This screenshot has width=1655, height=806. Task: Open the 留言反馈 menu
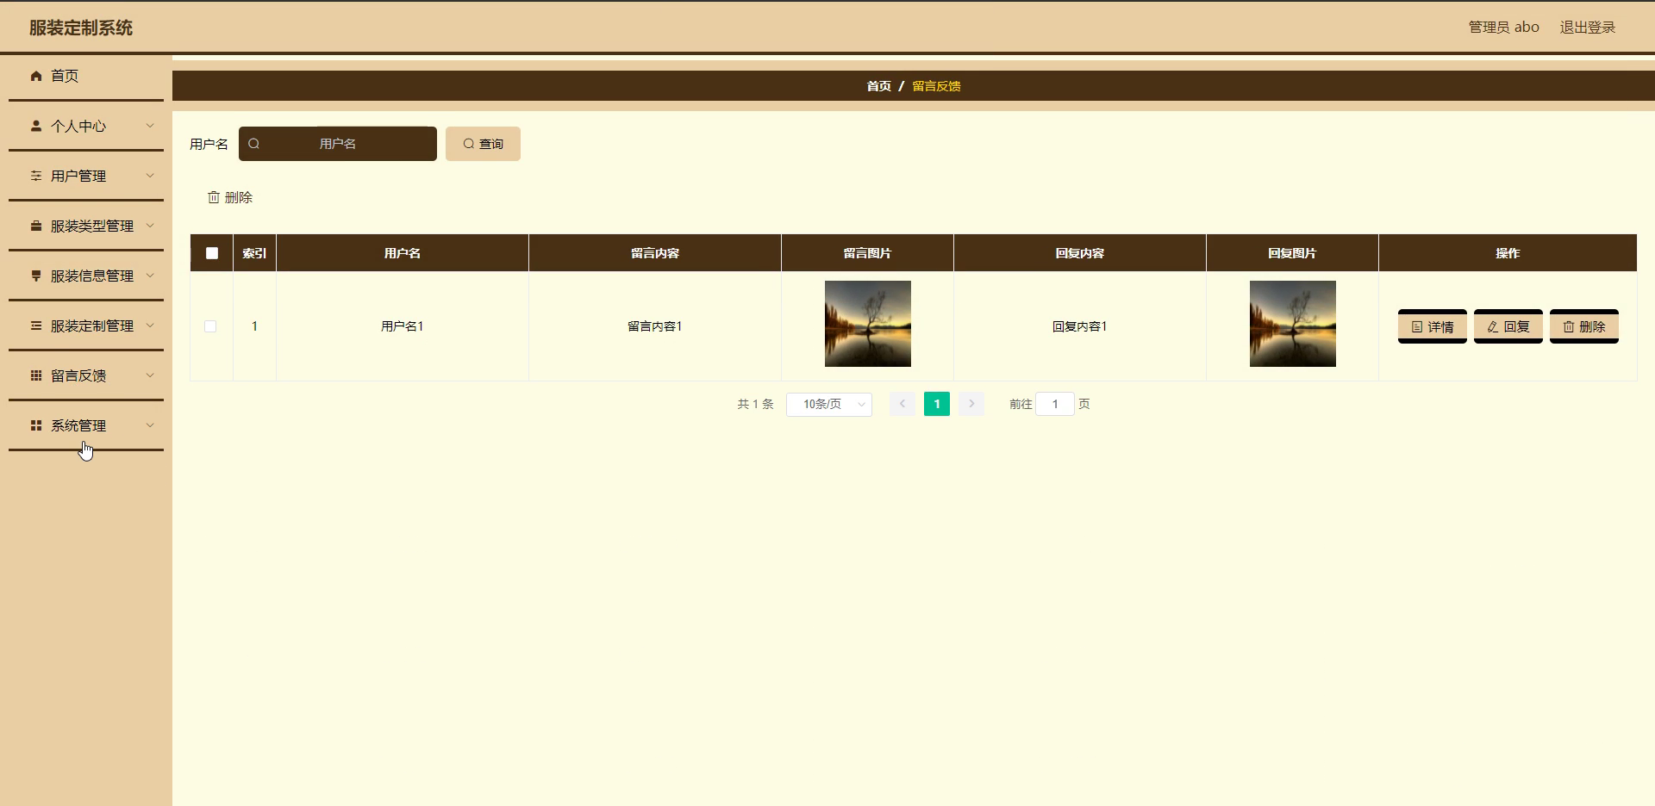click(86, 375)
